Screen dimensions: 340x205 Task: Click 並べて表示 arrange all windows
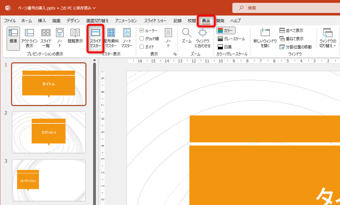(x=291, y=31)
